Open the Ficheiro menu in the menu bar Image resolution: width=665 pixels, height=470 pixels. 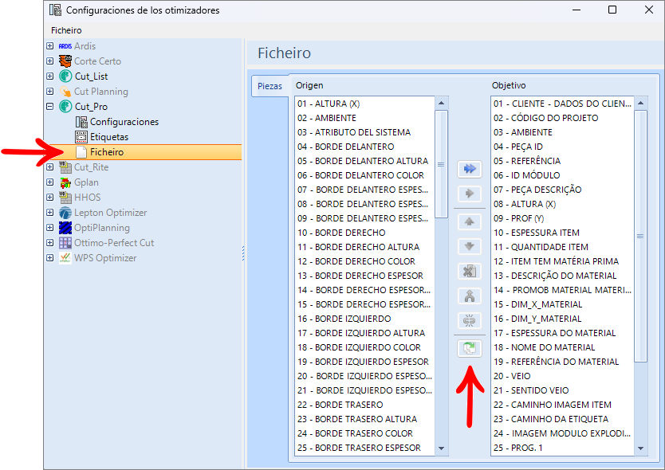point(66,30)
